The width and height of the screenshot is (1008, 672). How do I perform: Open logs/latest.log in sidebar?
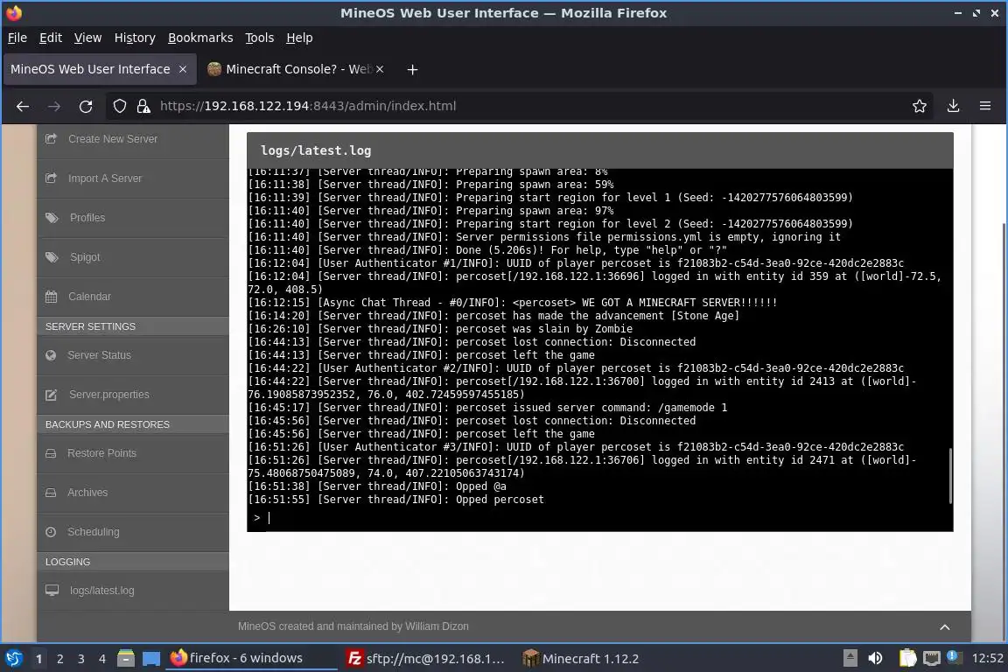pos(133,591)
